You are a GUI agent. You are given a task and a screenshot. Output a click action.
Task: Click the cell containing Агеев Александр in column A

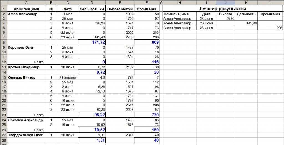pyautogui.click(x=26, y=14)
